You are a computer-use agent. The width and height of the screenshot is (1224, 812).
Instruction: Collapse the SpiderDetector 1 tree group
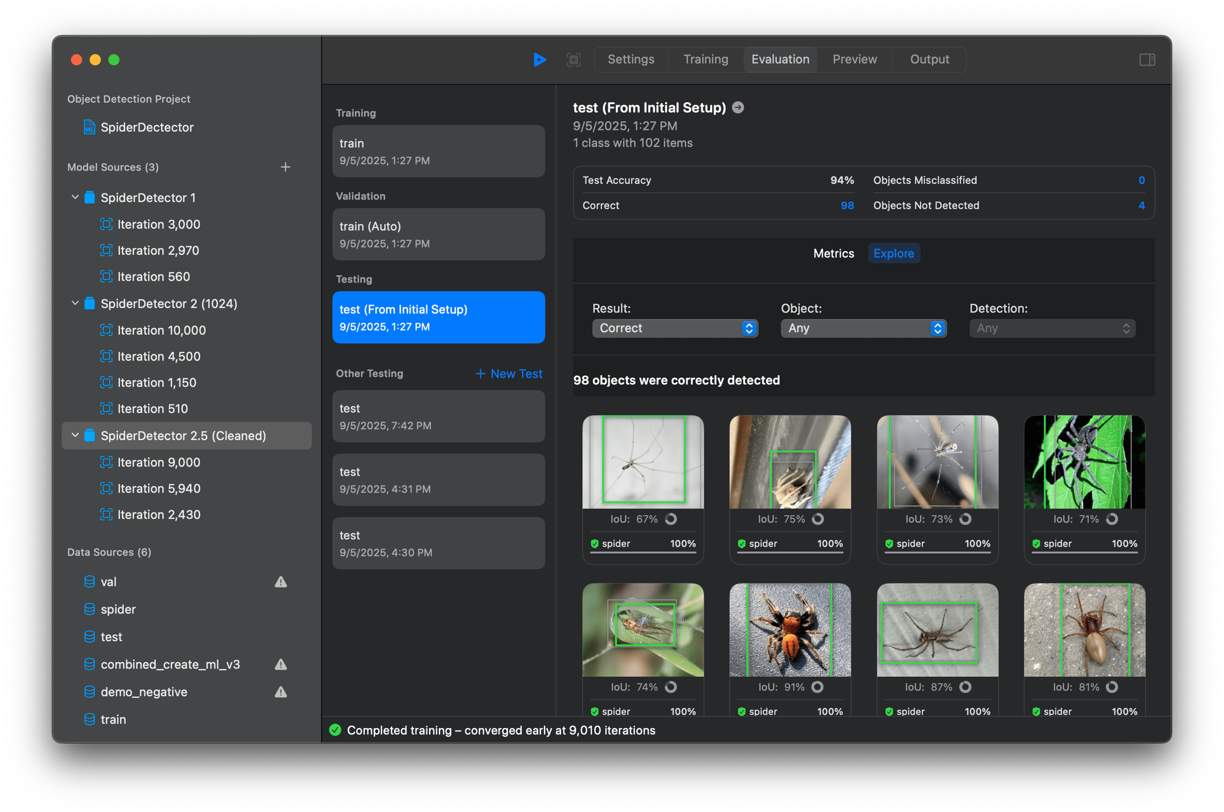75,197
